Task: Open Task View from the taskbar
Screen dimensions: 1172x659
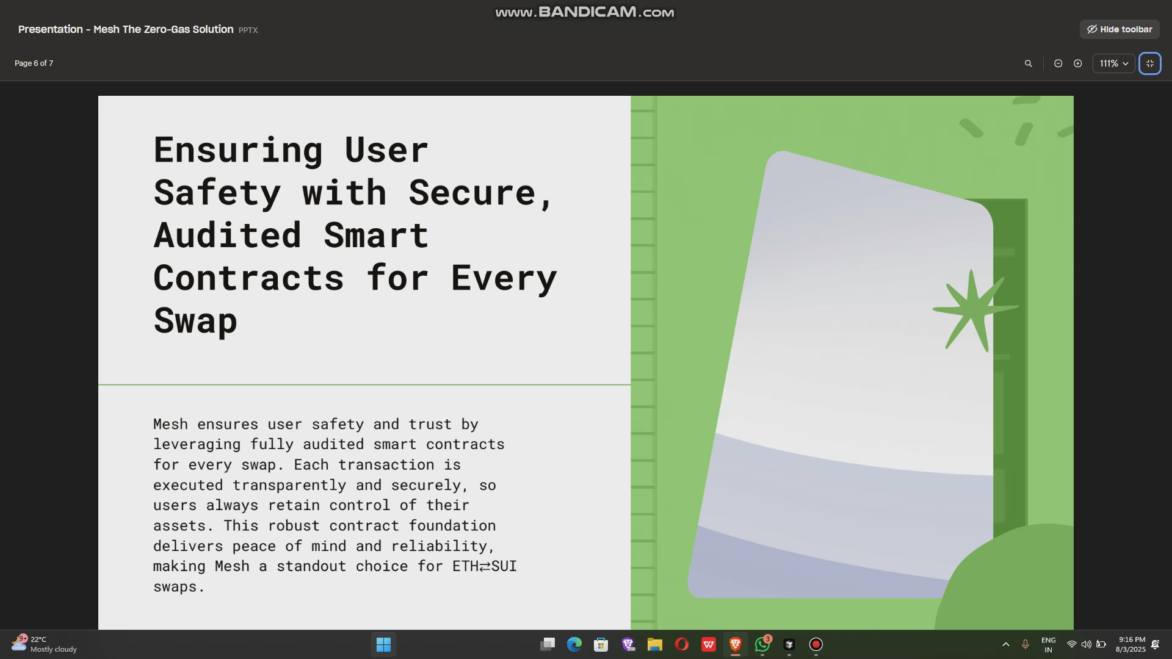Action: [548, 644]
